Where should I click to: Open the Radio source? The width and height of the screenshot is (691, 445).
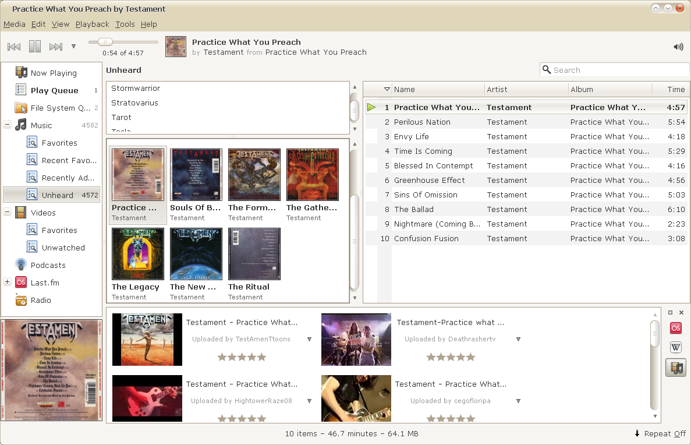click(x=52, y=300)
